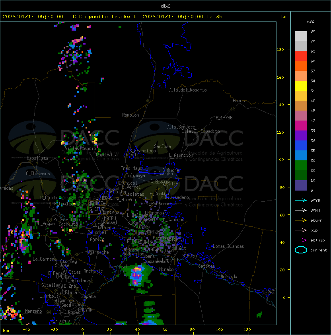Image resolution: width=331 pixels, height=335 pixels.
Task: Click the 2026/01/15 05:50:00 UTC Composite Tracks header
Action: click(113, 17)
